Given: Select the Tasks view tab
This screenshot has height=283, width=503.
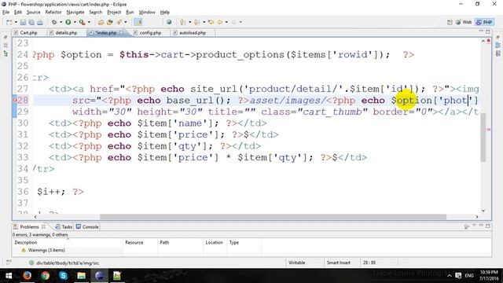Looking at the screenshot, I should tap(64, 227).
